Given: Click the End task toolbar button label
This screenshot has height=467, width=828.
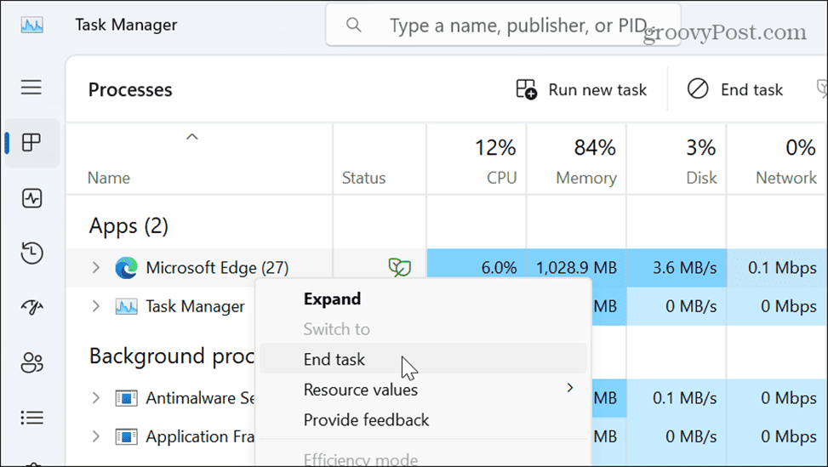Looking at the screenshot, I should [x=751, y=89].
